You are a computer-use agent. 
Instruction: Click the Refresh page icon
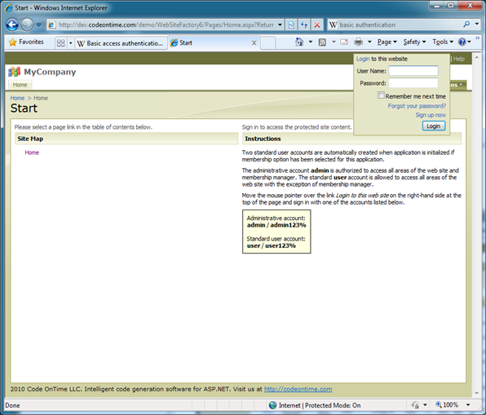[304, 24]
